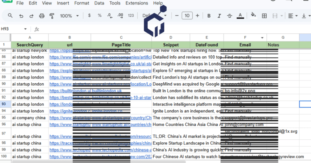Toggle bold formatting
This screenshot has height=163, width=311.
[209, 16]
